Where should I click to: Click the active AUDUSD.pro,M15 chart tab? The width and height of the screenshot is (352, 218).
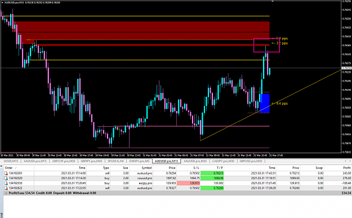click(166, 161)
